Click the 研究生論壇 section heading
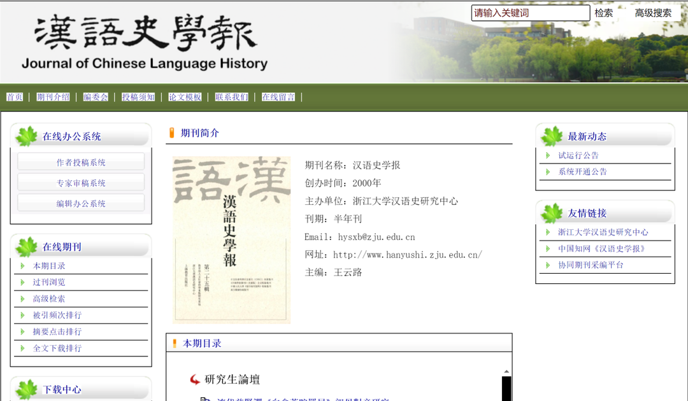This screenshot has width=688, height=401. click(232, 379)
